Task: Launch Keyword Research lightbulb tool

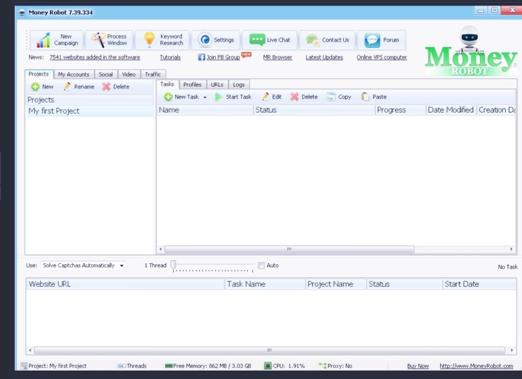Action: point(162,40)
